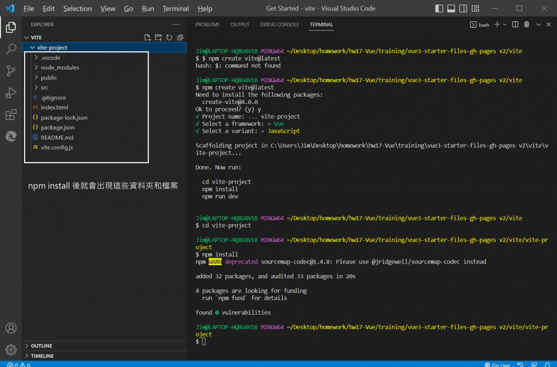557x367 pixels.
Task: Expand the .vscode folder
Action: coord(36,57)
